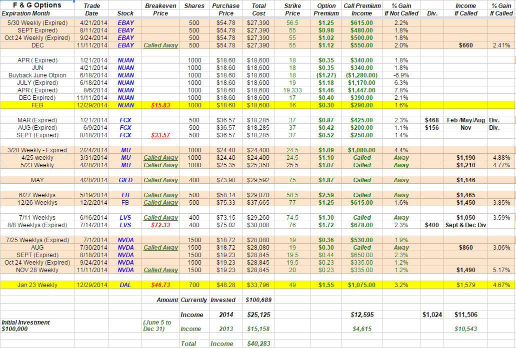Click the $400 LVS dividend cell
The width and height of the screenshot is (516, 348).
tap(432, 225)
